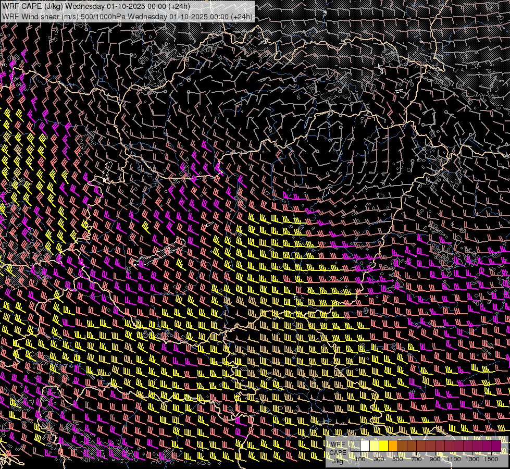Click the 300 value under the color bar
Screen dimensions: 510x469
(x=379, y=459)
